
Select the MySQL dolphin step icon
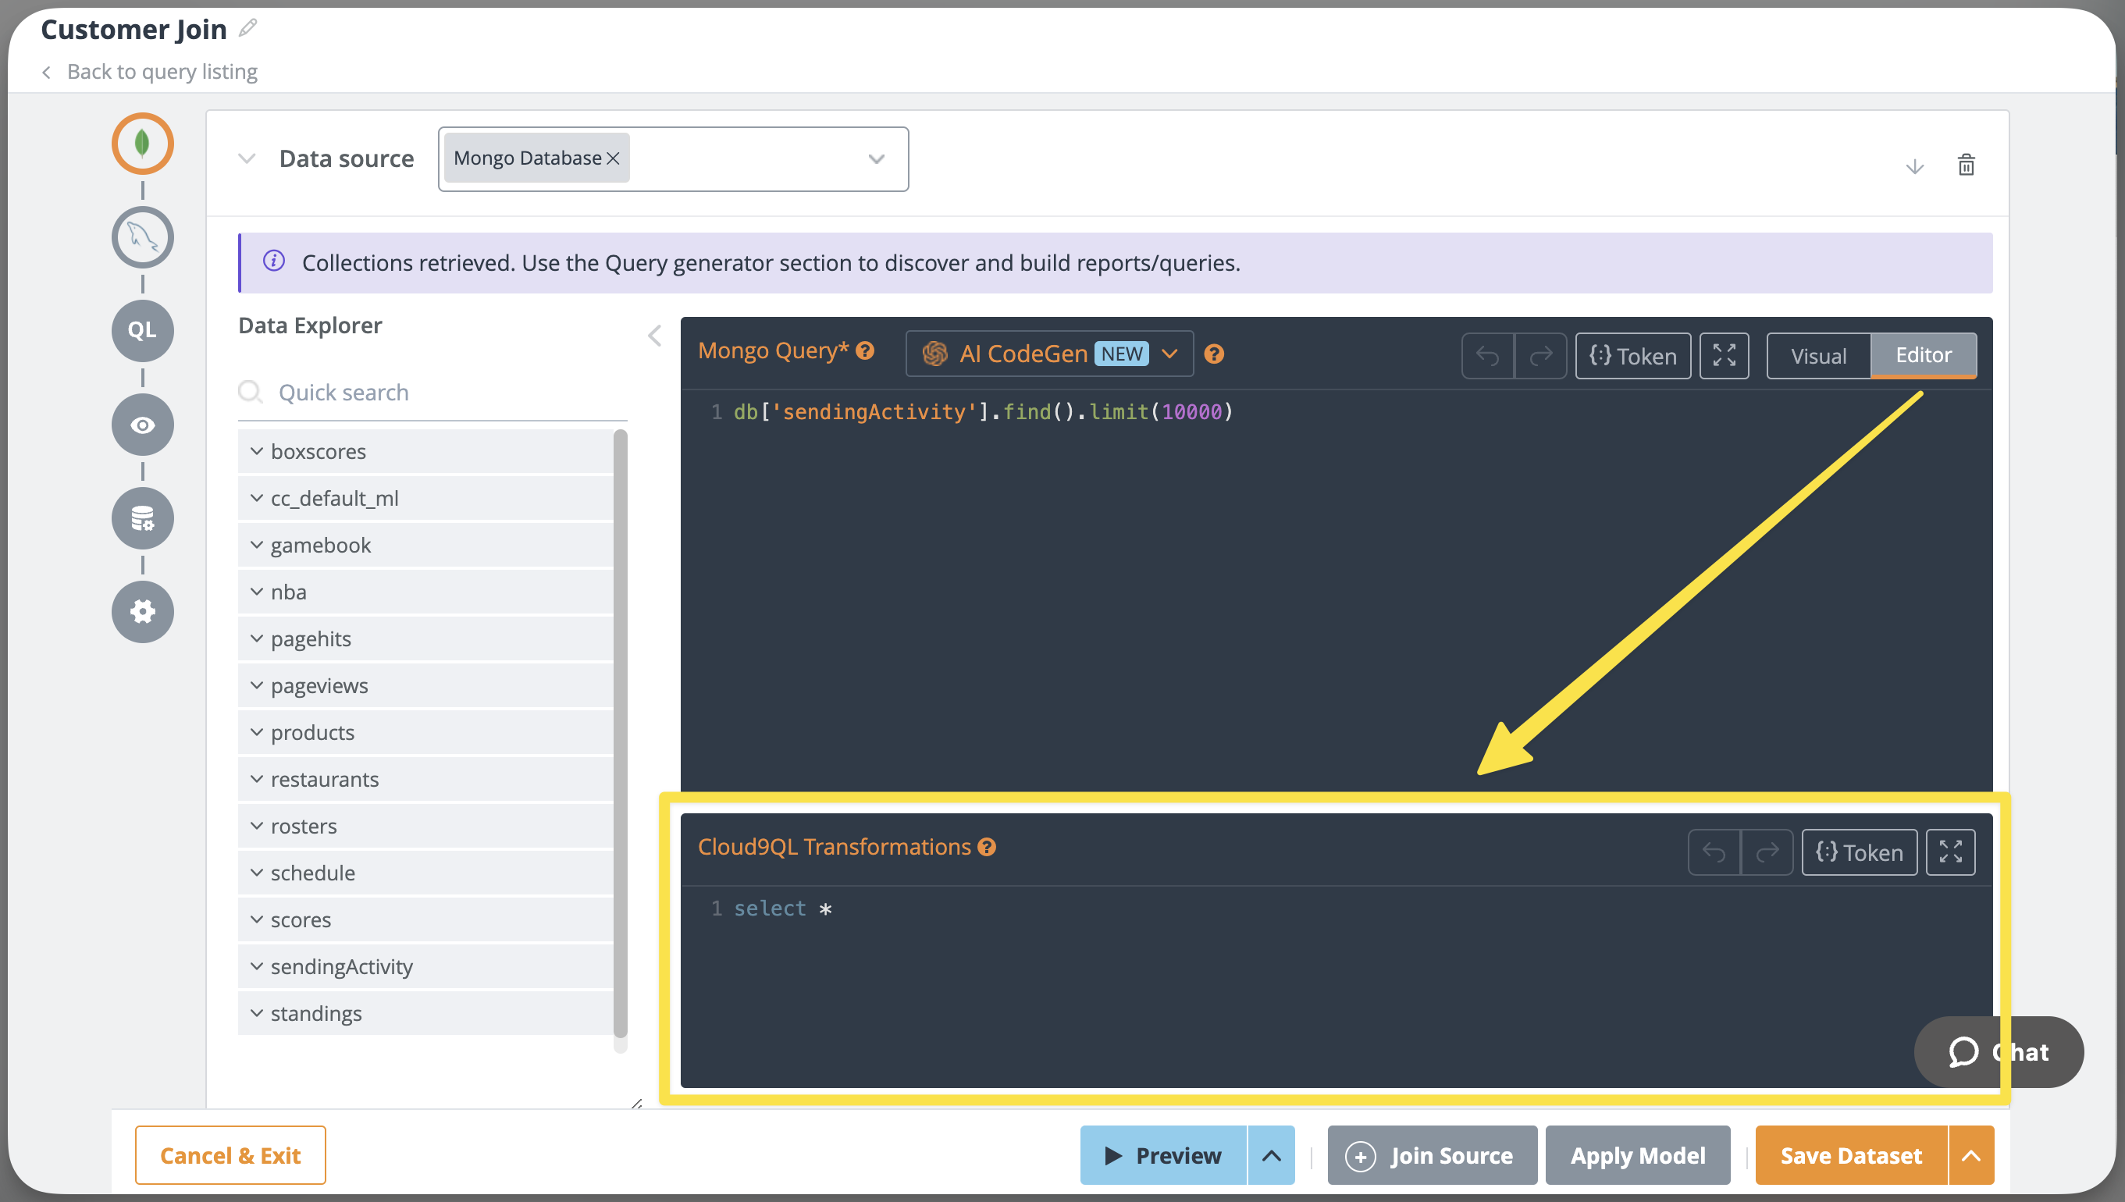[142, 238]
